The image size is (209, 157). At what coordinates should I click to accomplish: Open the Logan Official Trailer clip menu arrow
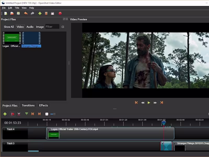(48, 129)
